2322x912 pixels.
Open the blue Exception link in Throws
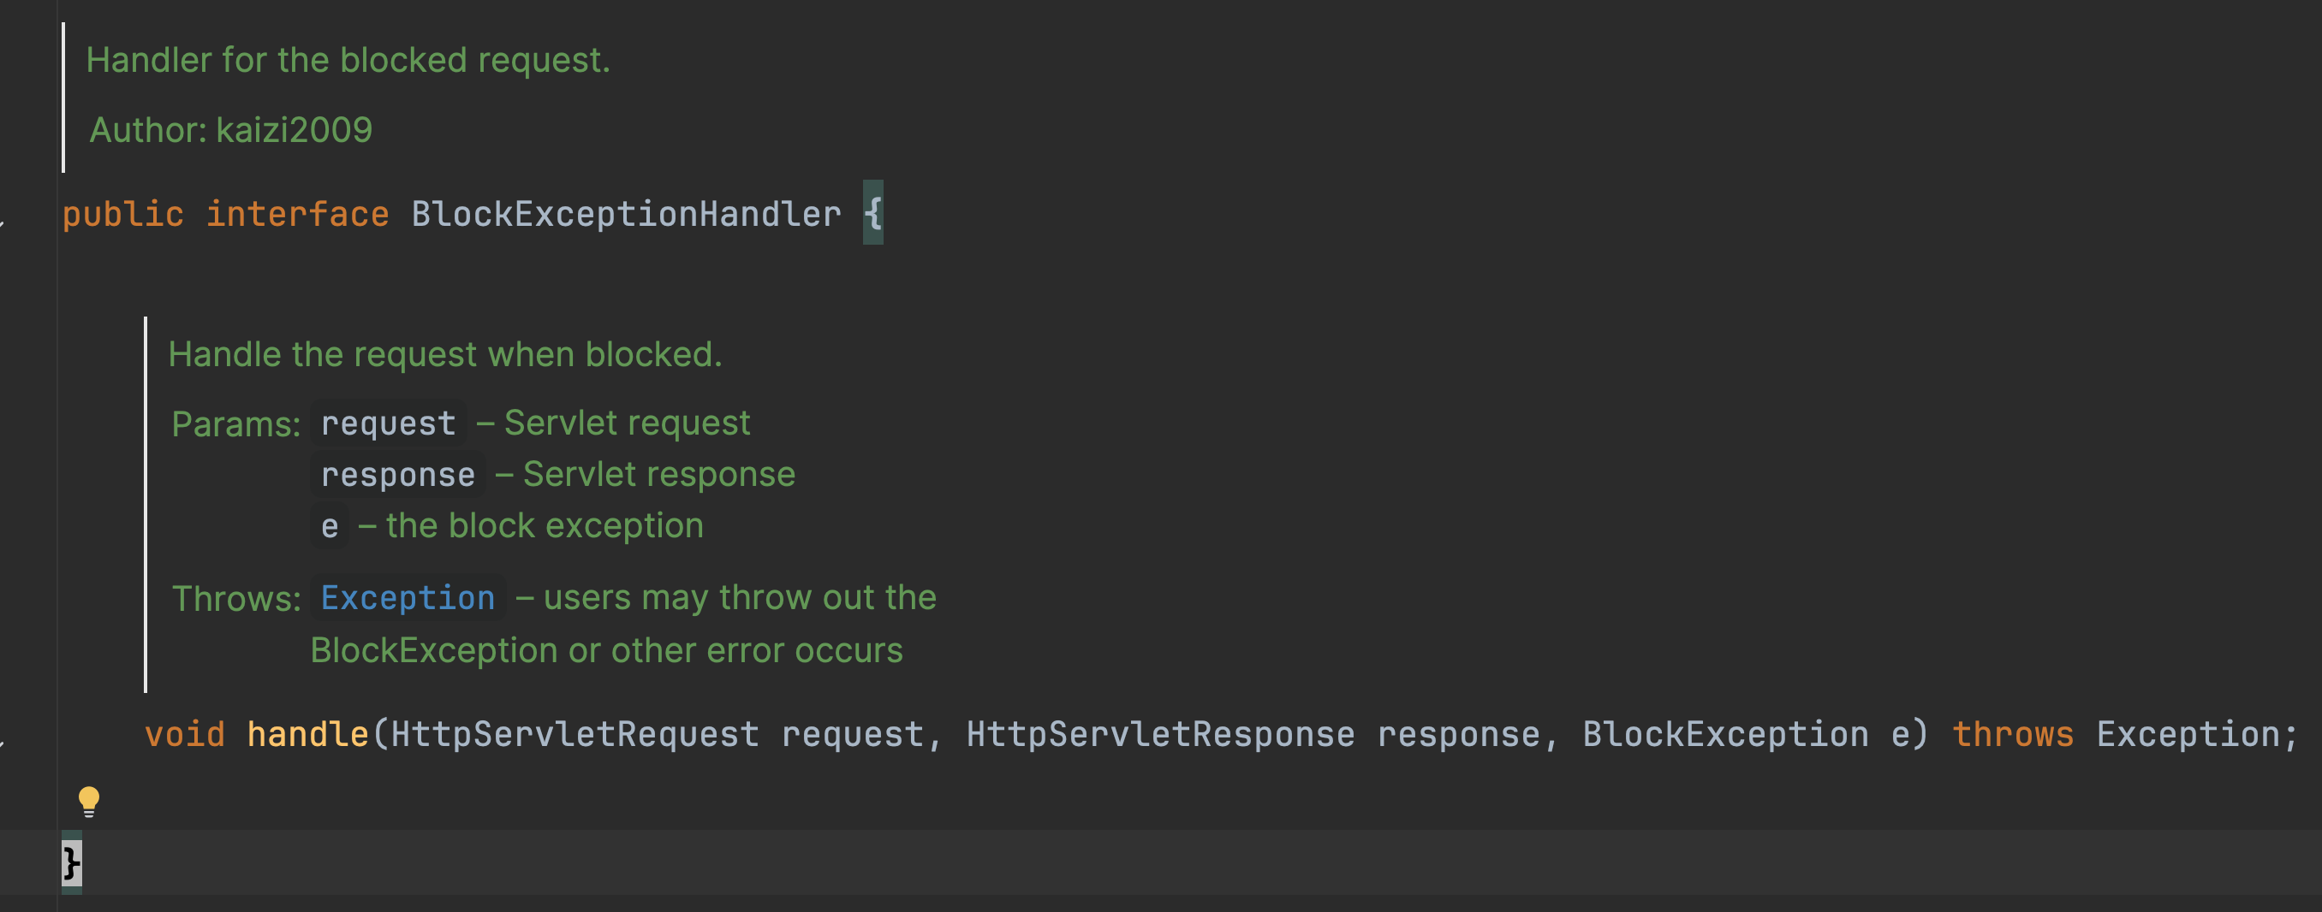point(408,598)
